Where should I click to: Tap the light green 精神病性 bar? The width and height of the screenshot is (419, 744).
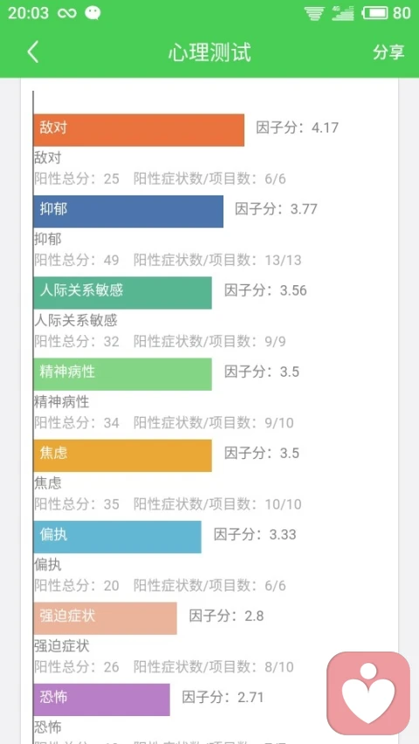(x=122, y=374)
